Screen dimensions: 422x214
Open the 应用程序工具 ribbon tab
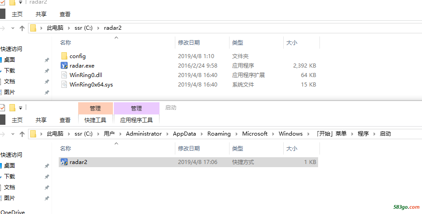136,120
